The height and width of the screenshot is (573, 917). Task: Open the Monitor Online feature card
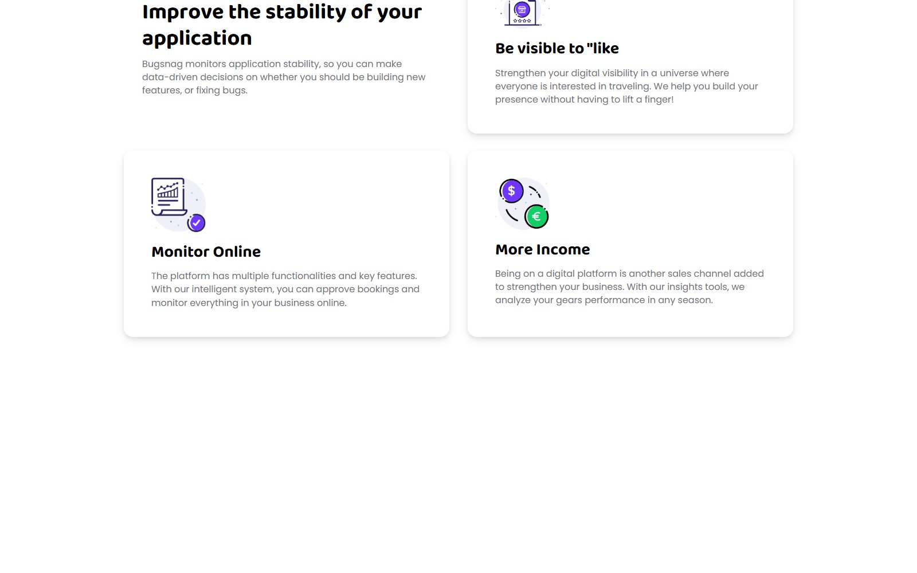(x=287, y=244)
